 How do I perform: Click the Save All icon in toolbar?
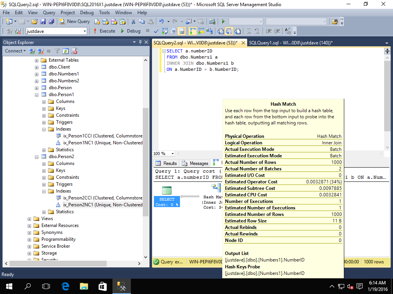click(51, 21)
